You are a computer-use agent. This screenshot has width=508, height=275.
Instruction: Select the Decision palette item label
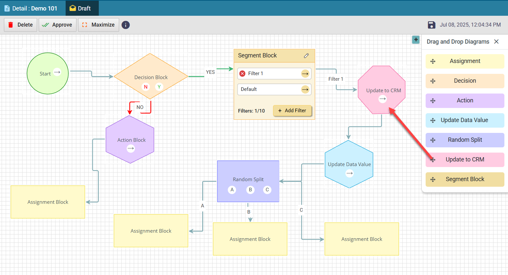click(x=465, y=81)
